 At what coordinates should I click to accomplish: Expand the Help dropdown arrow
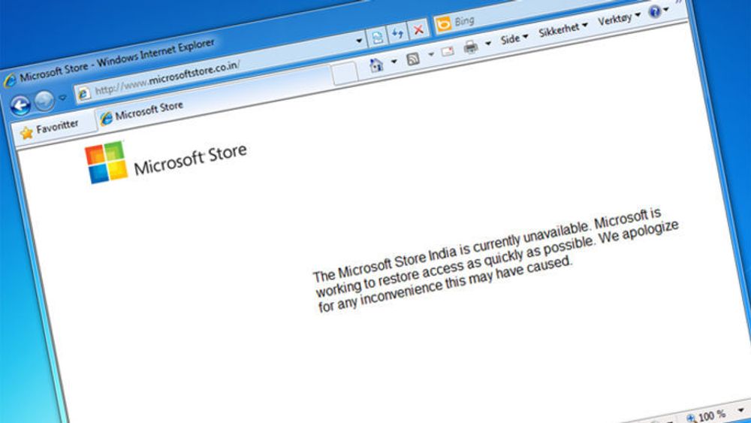pos(666,10)
